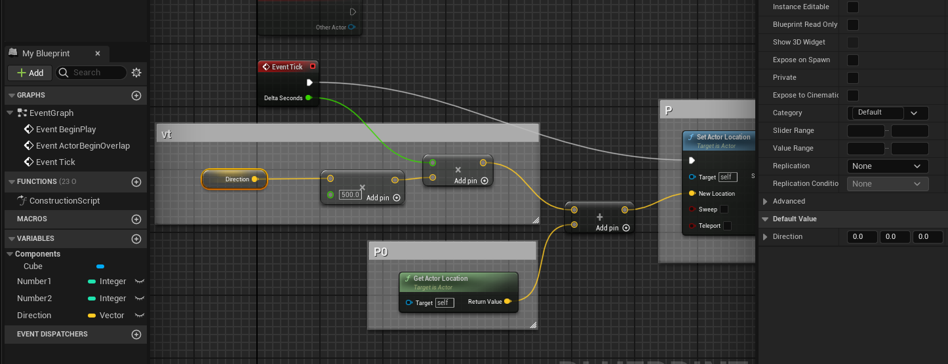Collapse the EventGraph tree node
Image resolution: width=948 pixels, height=364 pixels.
10,113
